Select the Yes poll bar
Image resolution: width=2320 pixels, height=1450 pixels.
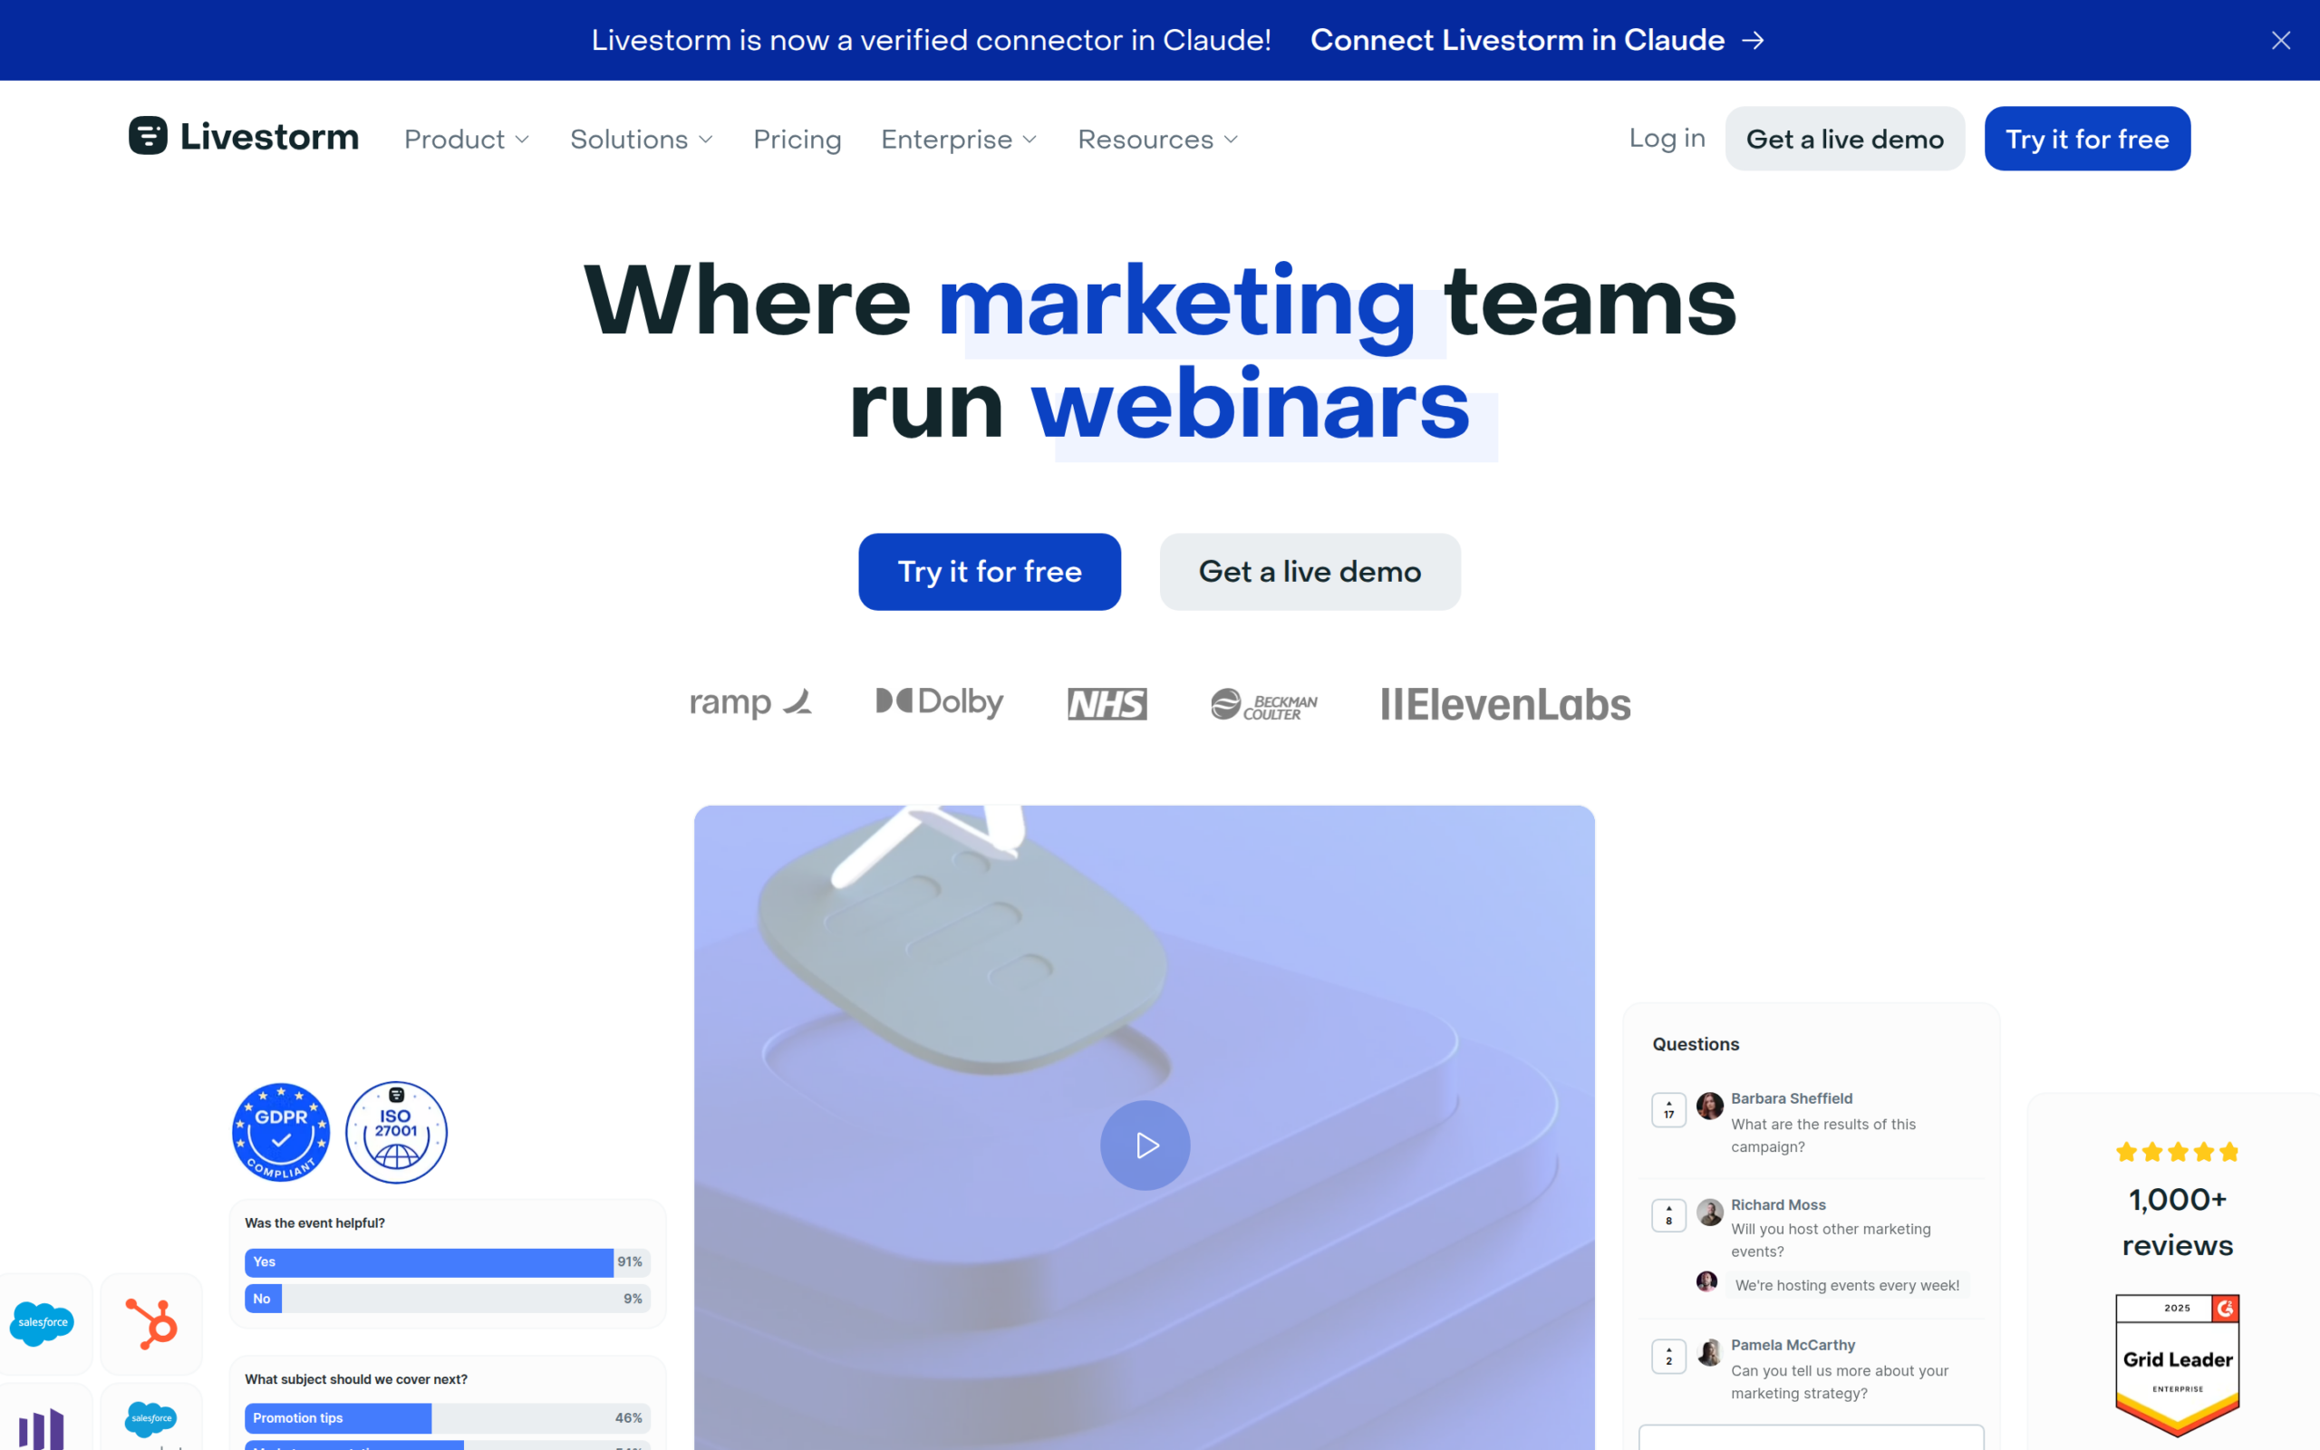coord(447,1262)
